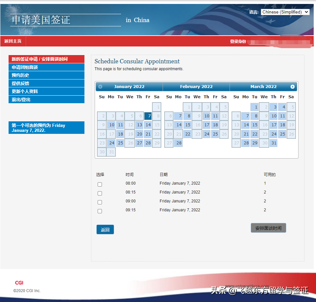Click the 08:00 time text

(x=131, y=183)
